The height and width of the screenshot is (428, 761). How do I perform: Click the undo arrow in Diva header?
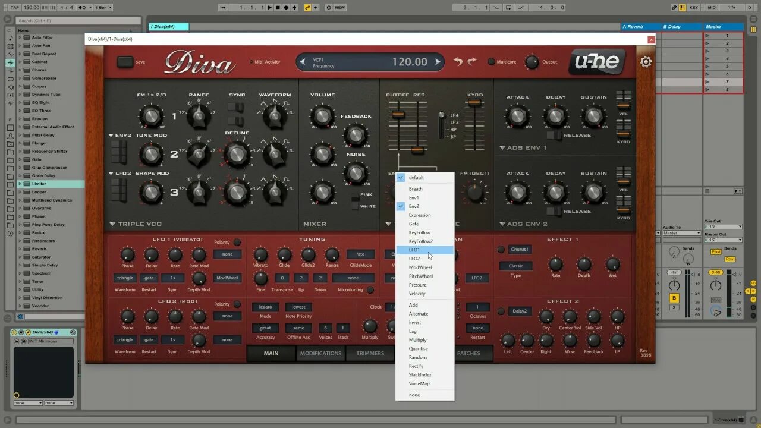[458, 62]
